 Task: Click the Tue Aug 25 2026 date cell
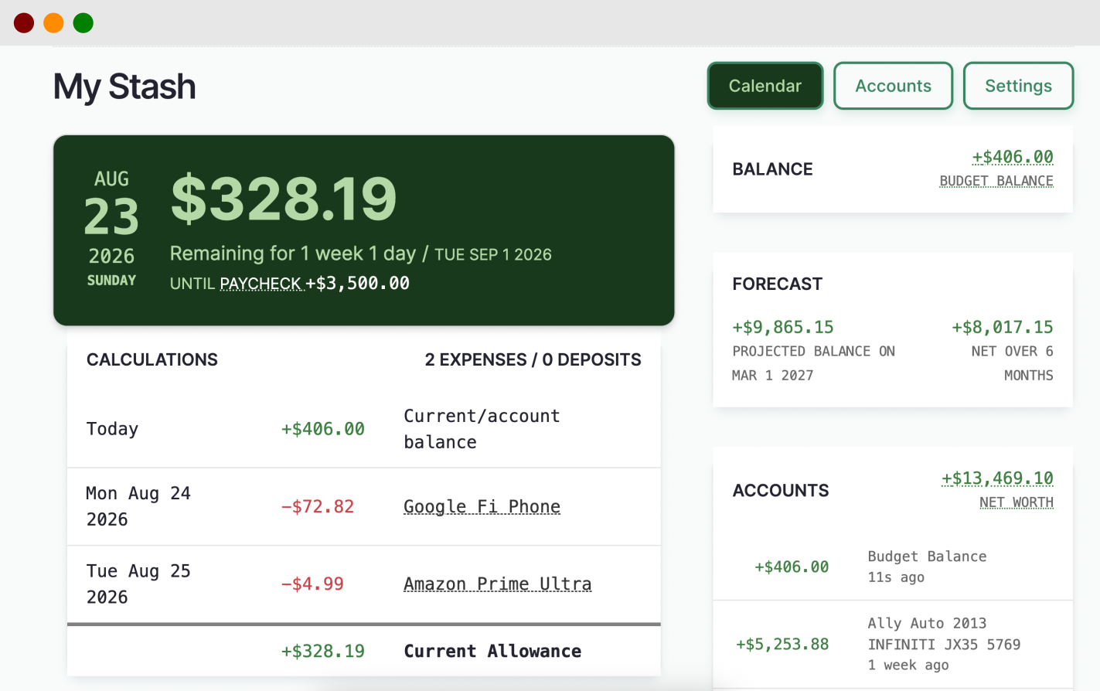click(138, 584)
